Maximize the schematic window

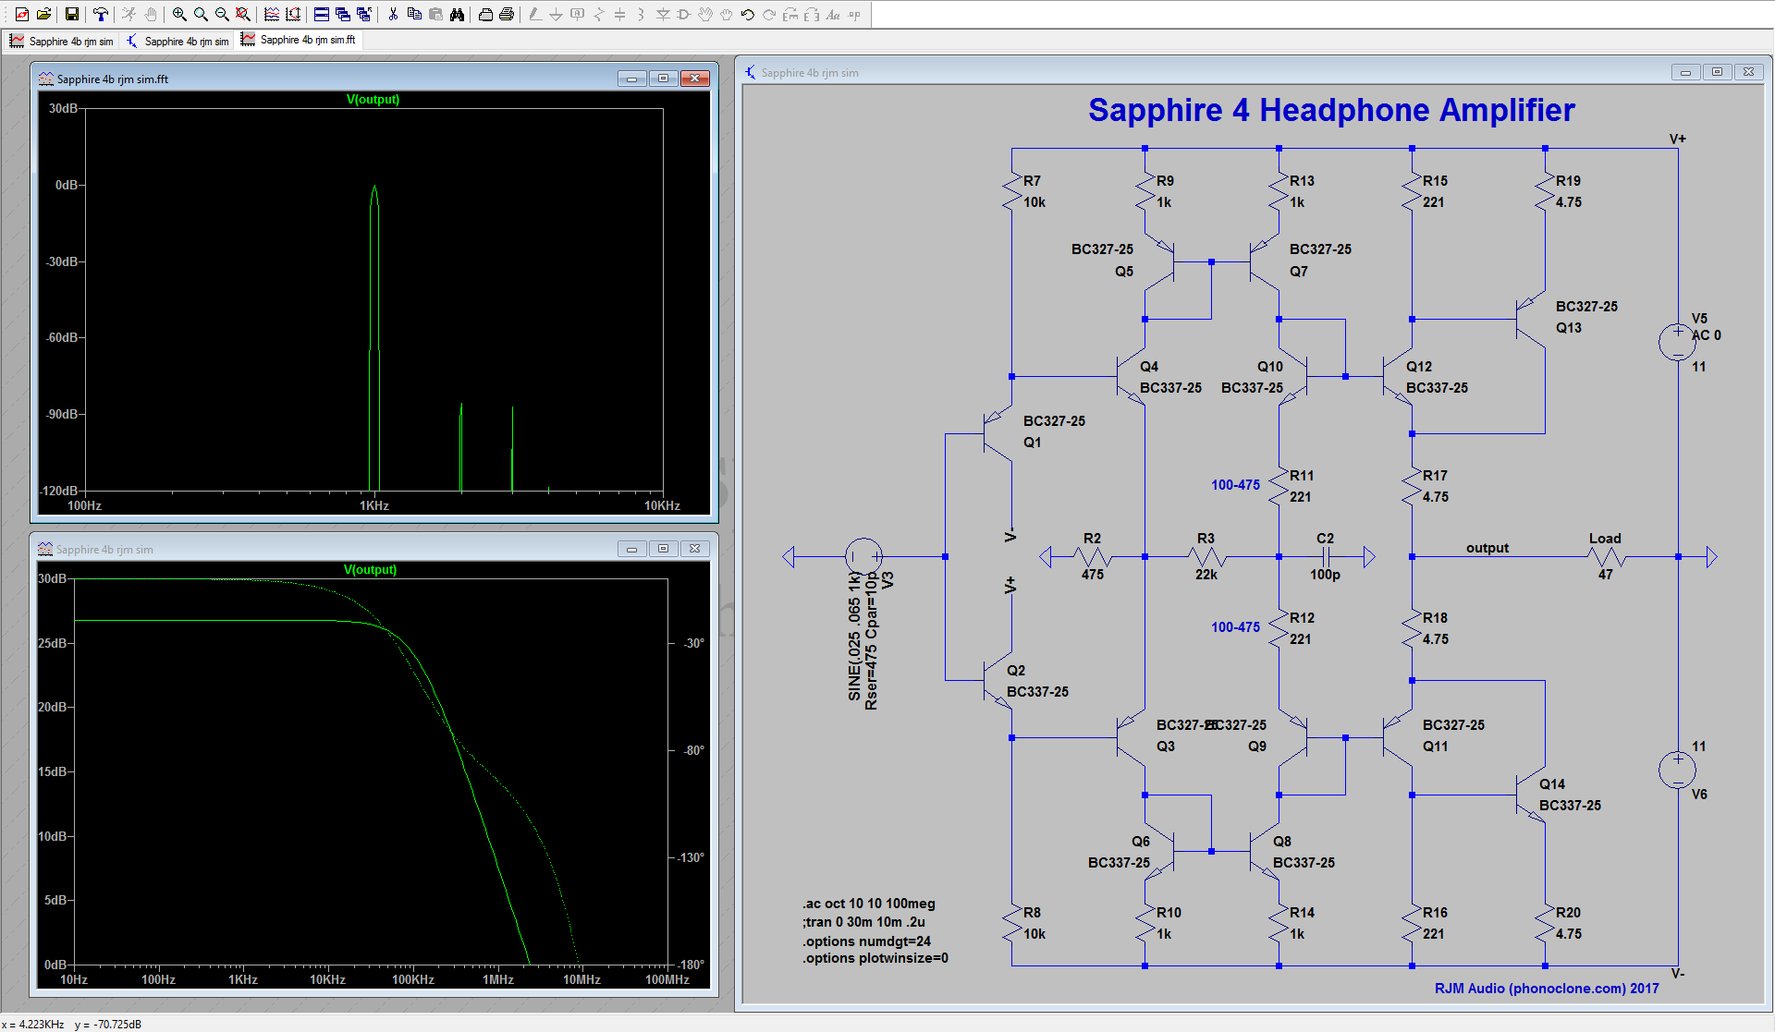coord(1717,72)
